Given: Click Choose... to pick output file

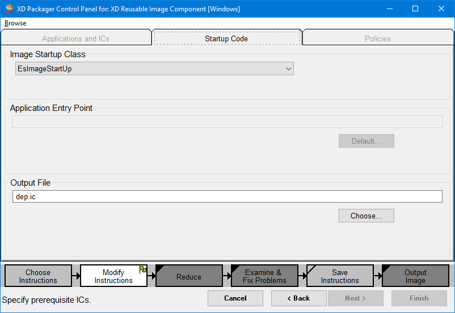Looking at the screenshot, I should pyautogui.click(x=366, y=216).
